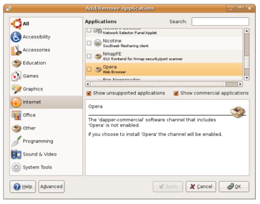Click the Programming trowel icon
The height and width of the screenshot is (204, 260).
(16, 141)
